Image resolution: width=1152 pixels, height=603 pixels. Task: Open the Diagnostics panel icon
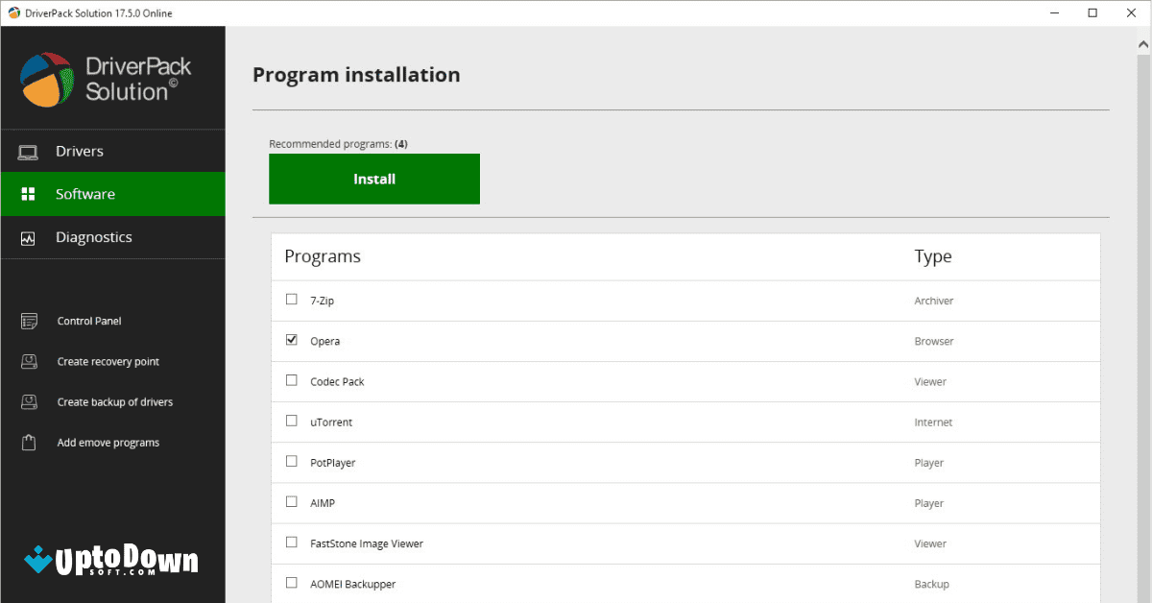click(x=28, y=237)
